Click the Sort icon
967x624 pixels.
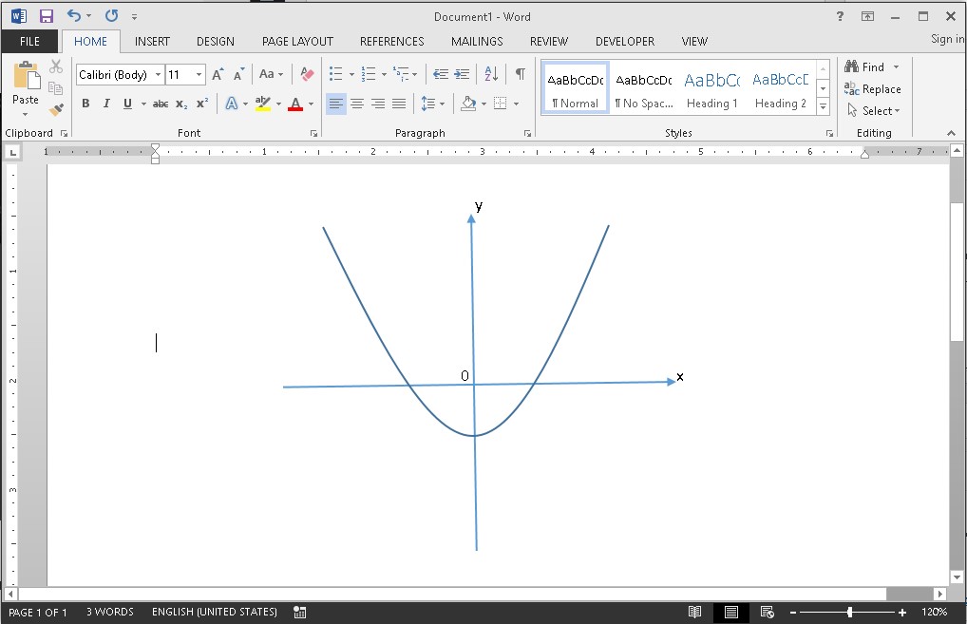click(491, 74)
